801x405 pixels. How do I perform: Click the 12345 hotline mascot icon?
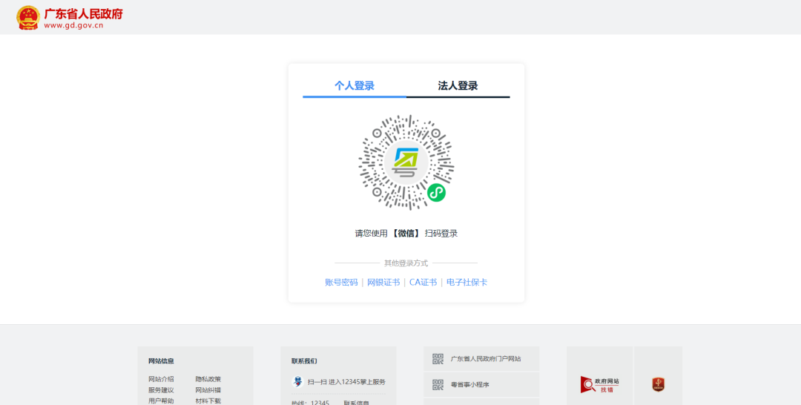[x=297, y=381]
